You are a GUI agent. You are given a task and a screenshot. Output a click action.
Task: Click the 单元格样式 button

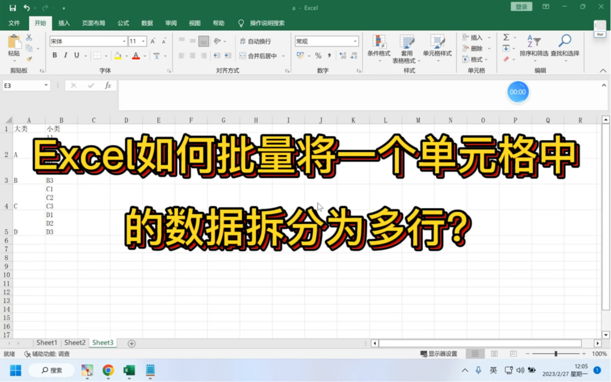click(x=437, y=49)
